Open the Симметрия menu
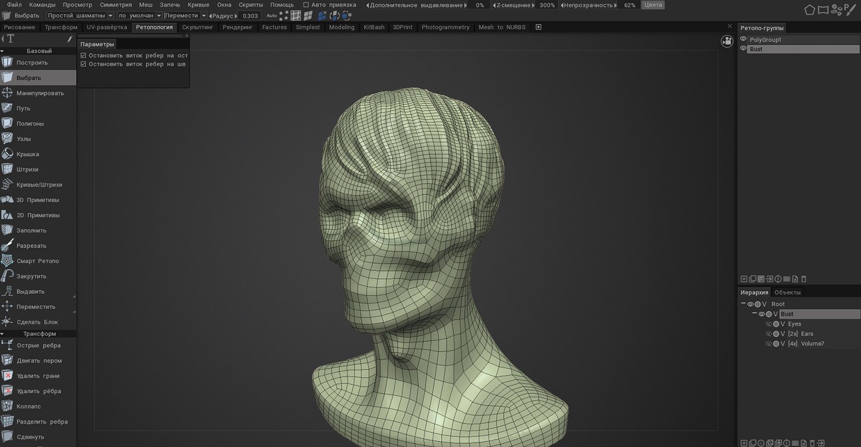The image size is (861, 447). point(116,5)
